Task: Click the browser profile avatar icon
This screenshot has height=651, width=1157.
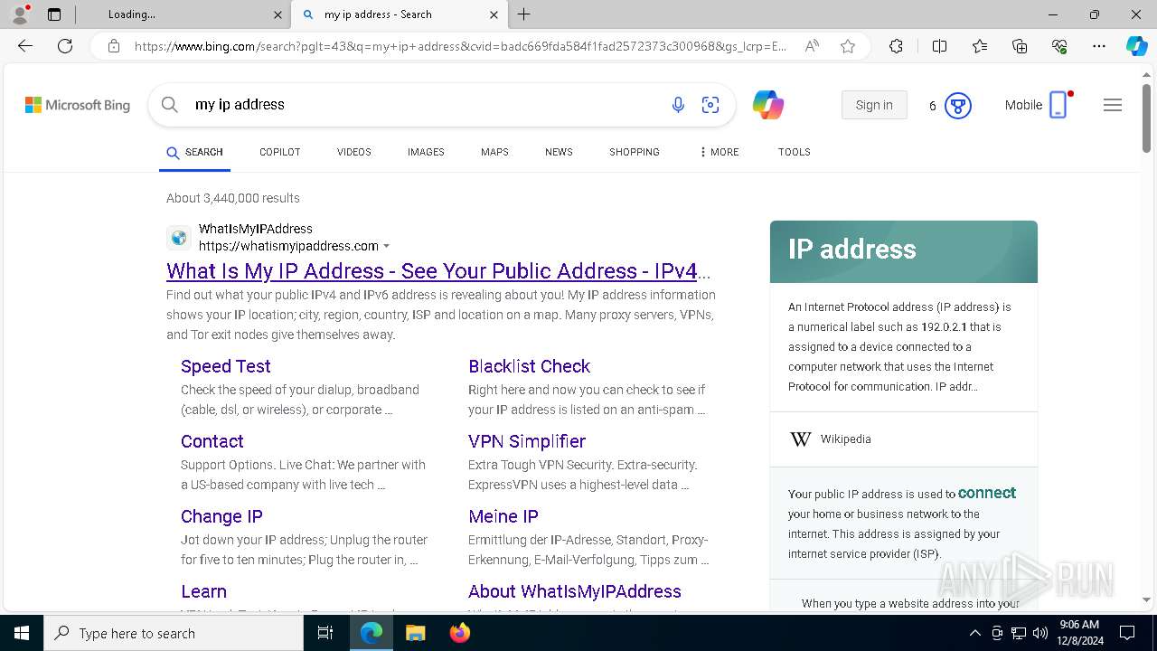Action: [19, 14]
